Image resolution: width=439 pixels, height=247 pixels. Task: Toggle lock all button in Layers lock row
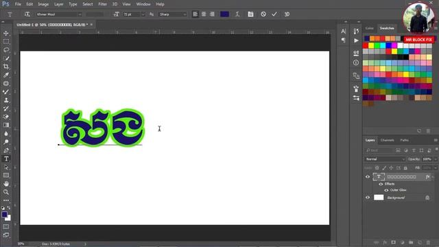point(405,167)
